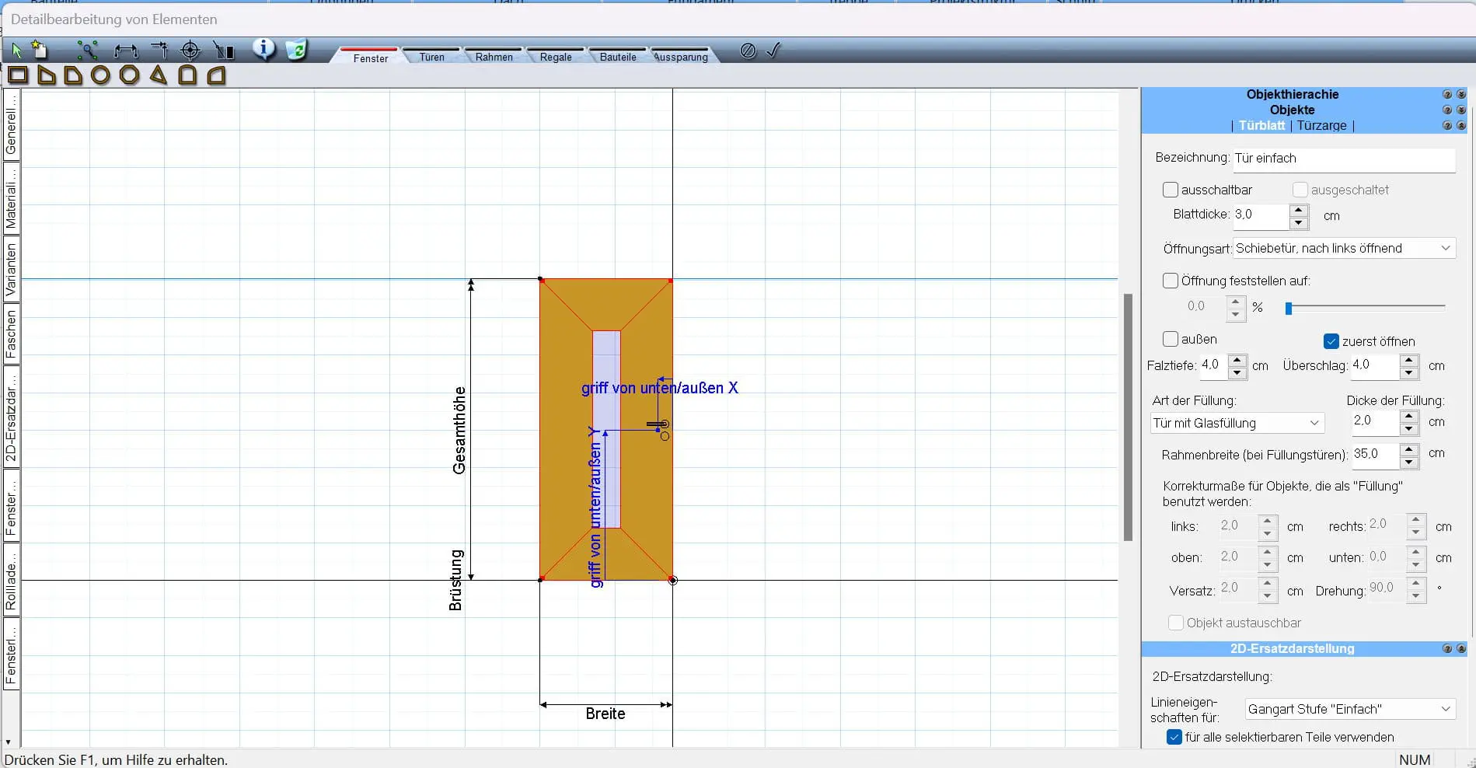The width and height of the screenshot is (1476, 768).
Task: Click the Blattdicke value field
Action: pyautogui.click(x=1260, y=215)
